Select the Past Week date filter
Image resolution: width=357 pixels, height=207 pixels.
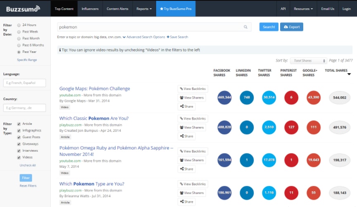pyautogui.click(x=19, y=32)
